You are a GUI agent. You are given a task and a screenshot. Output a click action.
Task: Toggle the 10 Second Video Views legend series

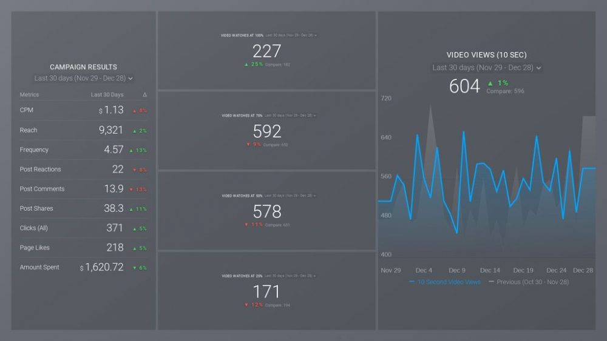pos(445,282)
